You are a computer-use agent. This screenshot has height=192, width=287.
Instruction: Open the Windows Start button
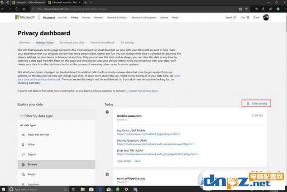3,189
